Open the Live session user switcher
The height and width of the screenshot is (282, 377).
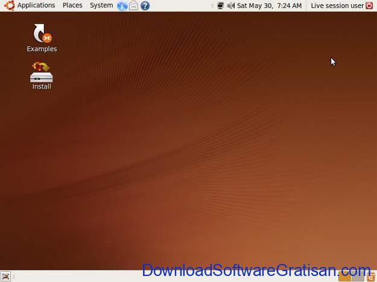pos(337,5)
